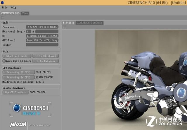
Task: Open the Help menu
Action: [13, 8]
